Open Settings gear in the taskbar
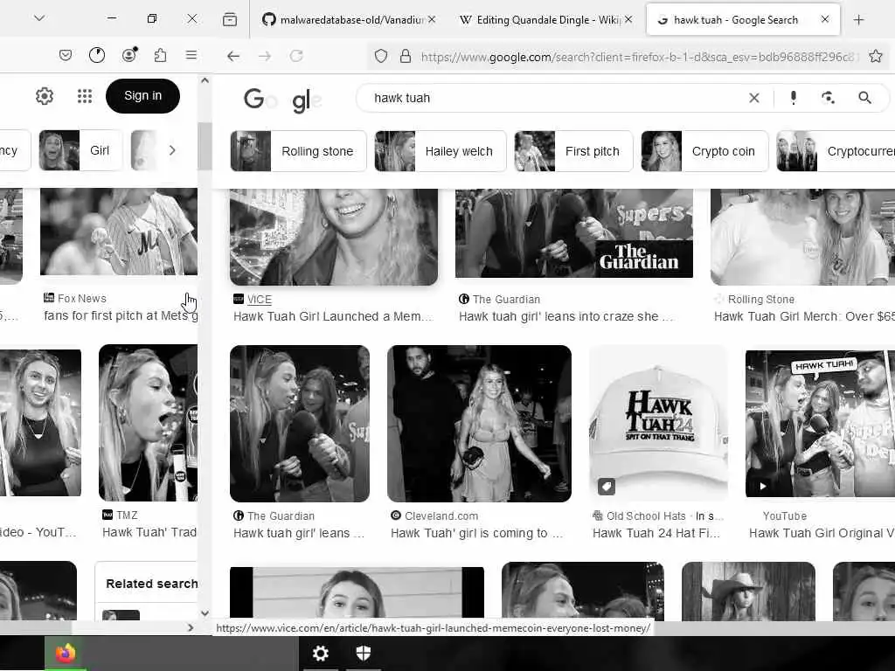 321,654
